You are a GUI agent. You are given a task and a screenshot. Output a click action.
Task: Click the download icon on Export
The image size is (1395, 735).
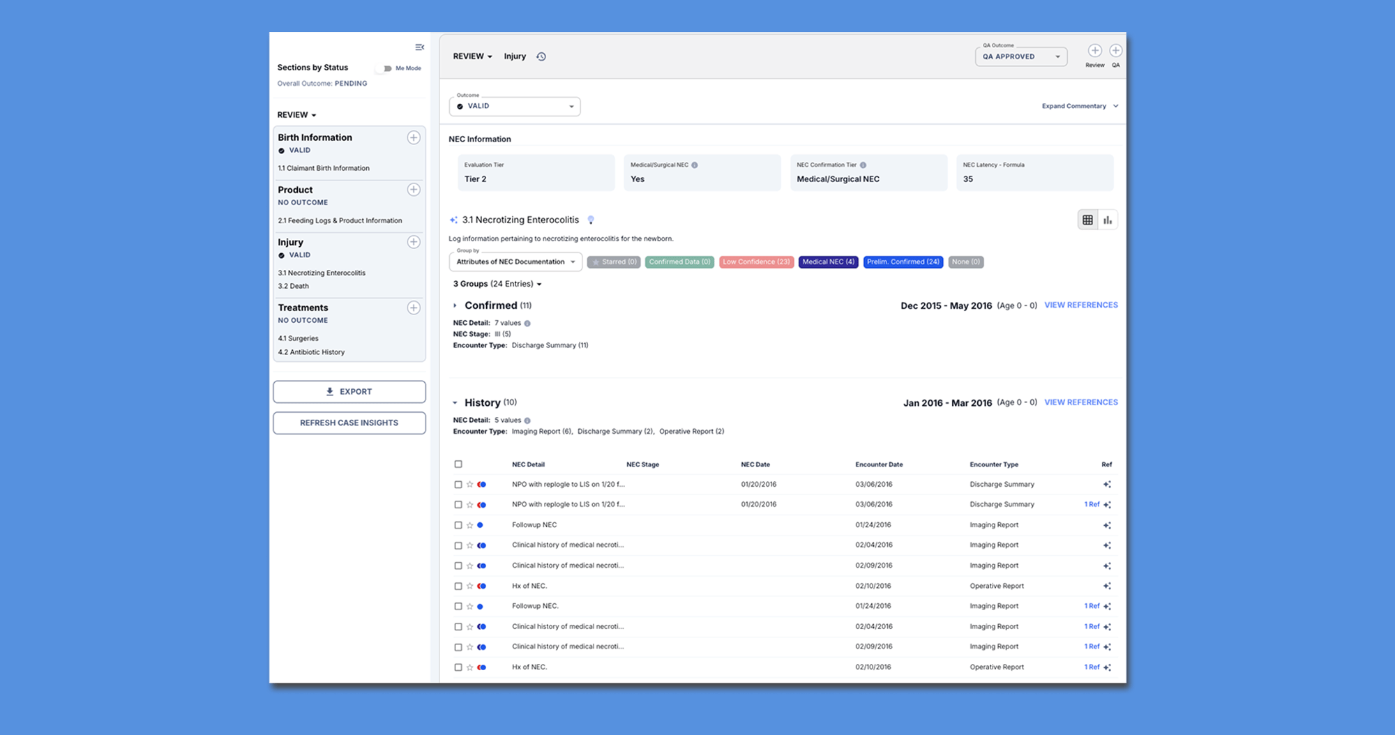[x=330, y=392]
